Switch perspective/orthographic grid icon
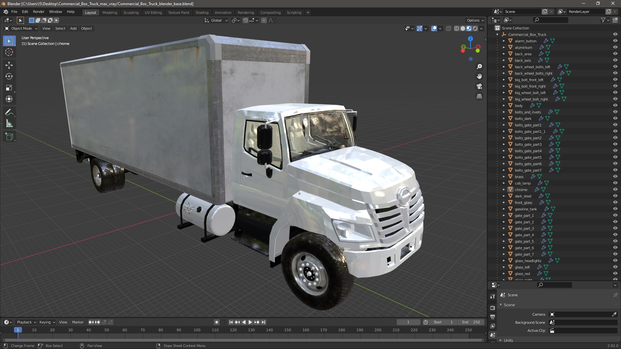The width and height of the screenshot is (621, 349). tap(479, 96)
